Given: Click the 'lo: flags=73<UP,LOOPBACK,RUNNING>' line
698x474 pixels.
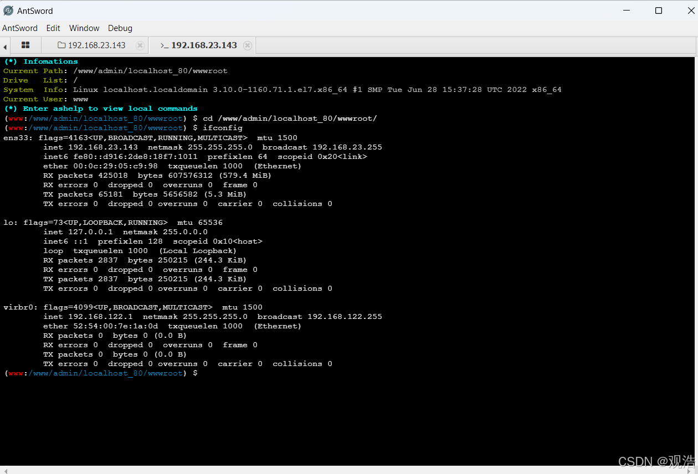Looking at the screenshot, I should 113,222.
